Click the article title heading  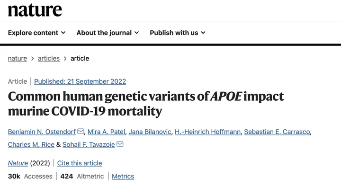tap(146, 104)
